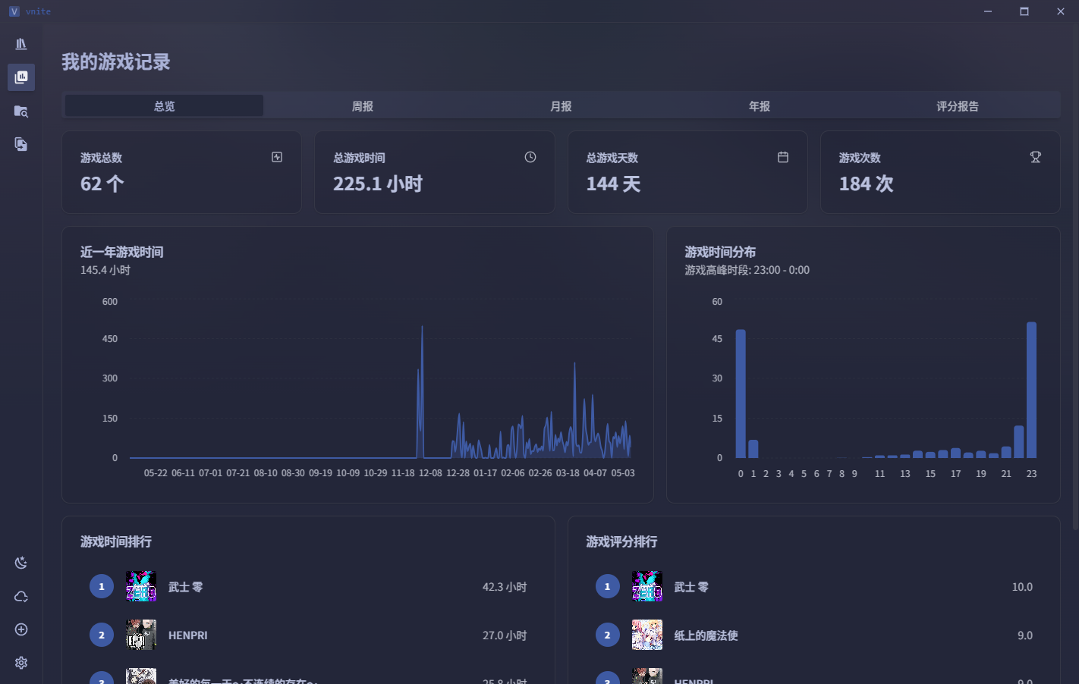Open the cloud sync icon
Image resolution: width=1079 pixels, height=684 pixels.
[21, 597]
